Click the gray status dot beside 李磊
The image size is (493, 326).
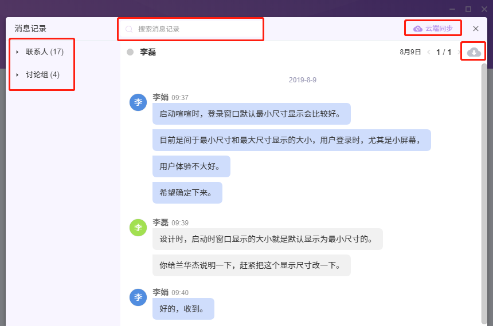click(130, 52)
